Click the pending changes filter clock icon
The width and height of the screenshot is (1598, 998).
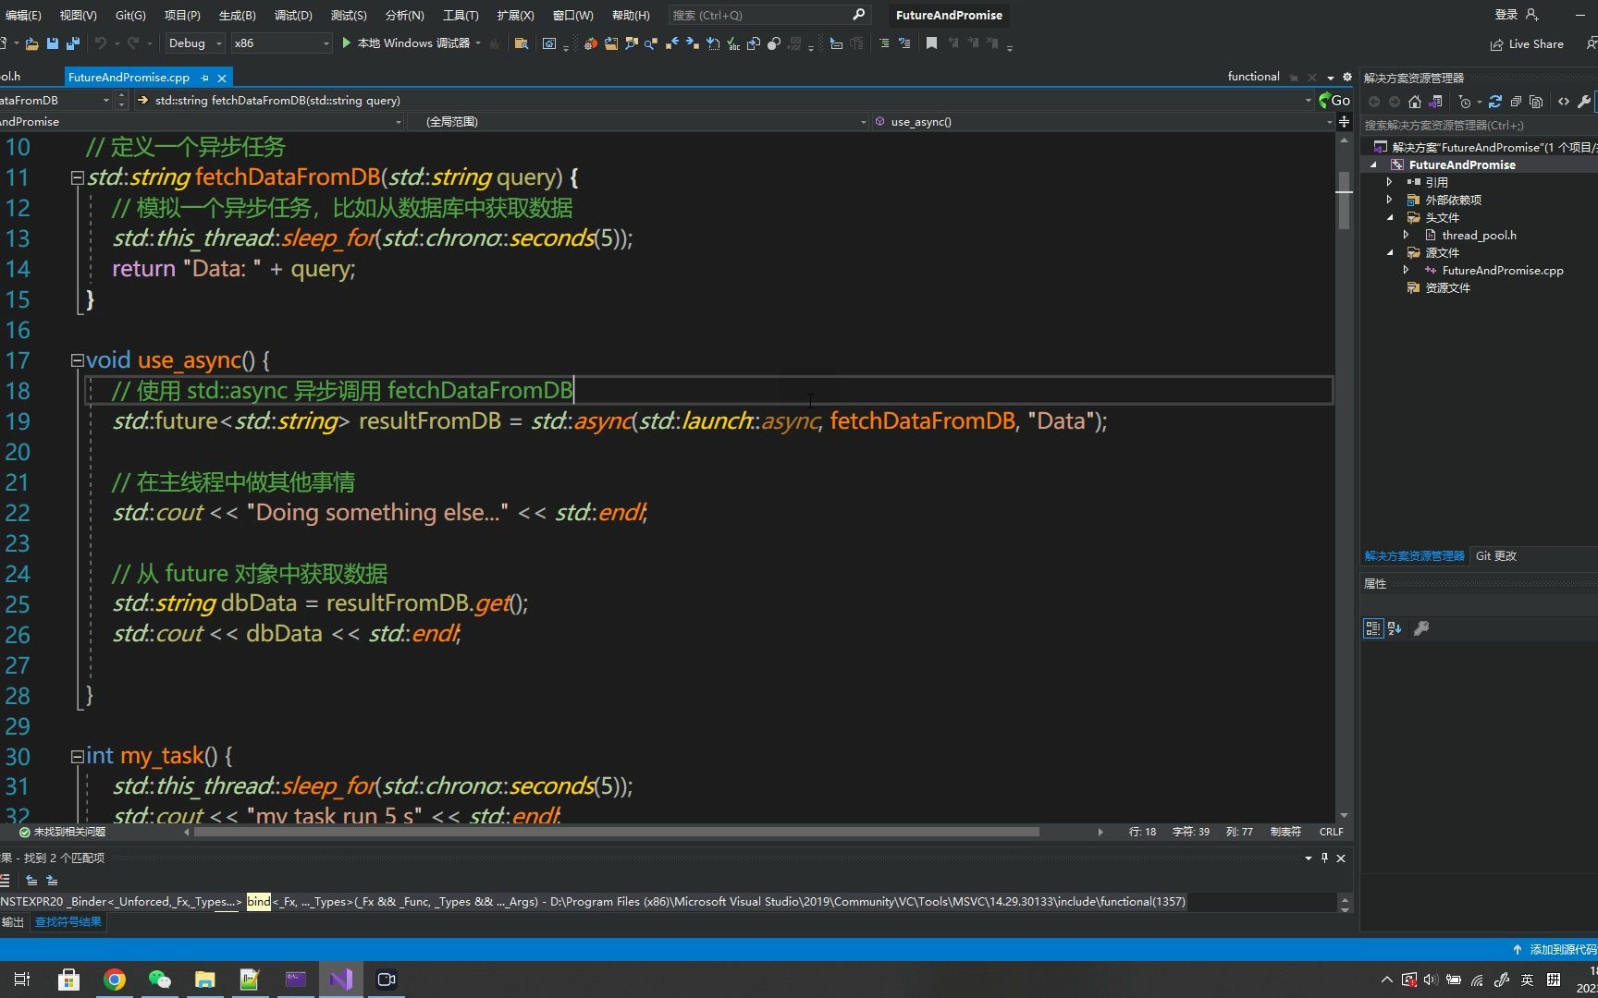pyautogui.click(x=1465, y=102)
